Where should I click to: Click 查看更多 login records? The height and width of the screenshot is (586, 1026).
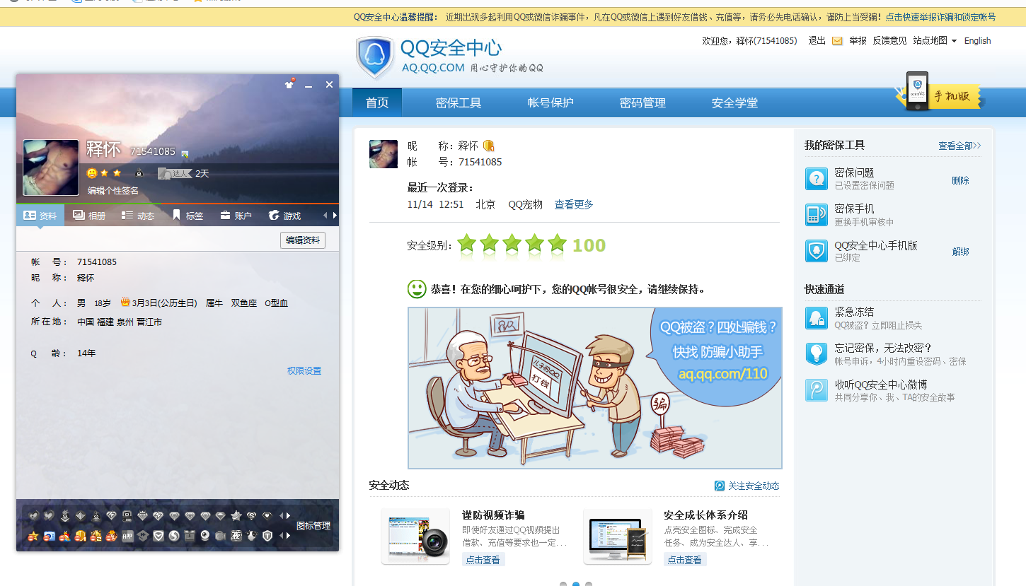point(574,204)
